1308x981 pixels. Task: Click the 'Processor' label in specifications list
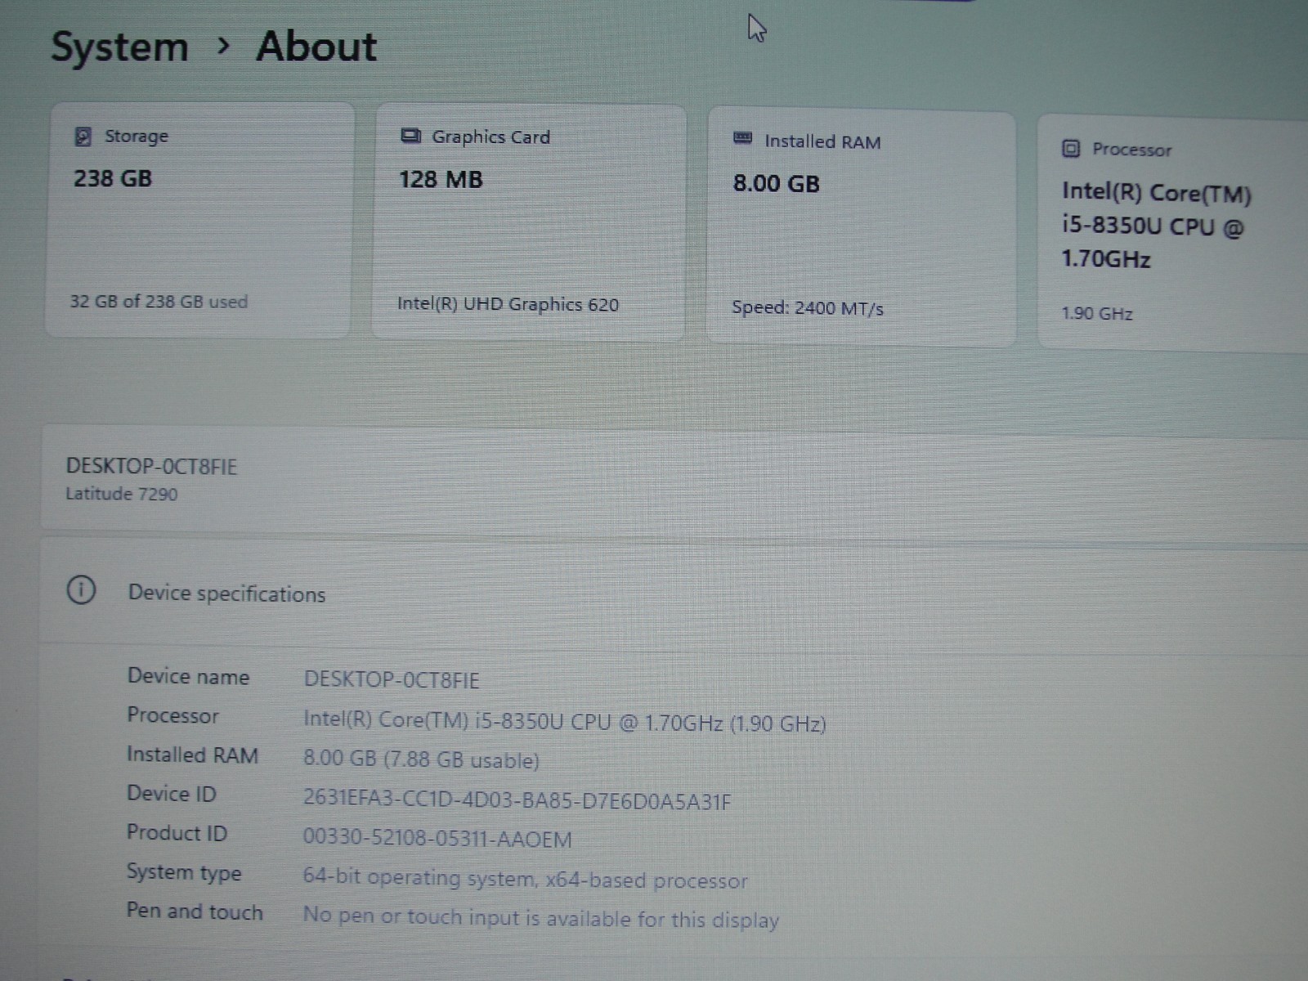[172, 716]
